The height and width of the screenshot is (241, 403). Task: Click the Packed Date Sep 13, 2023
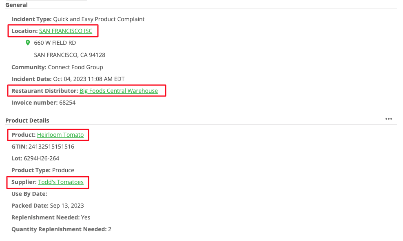[67, 206]
